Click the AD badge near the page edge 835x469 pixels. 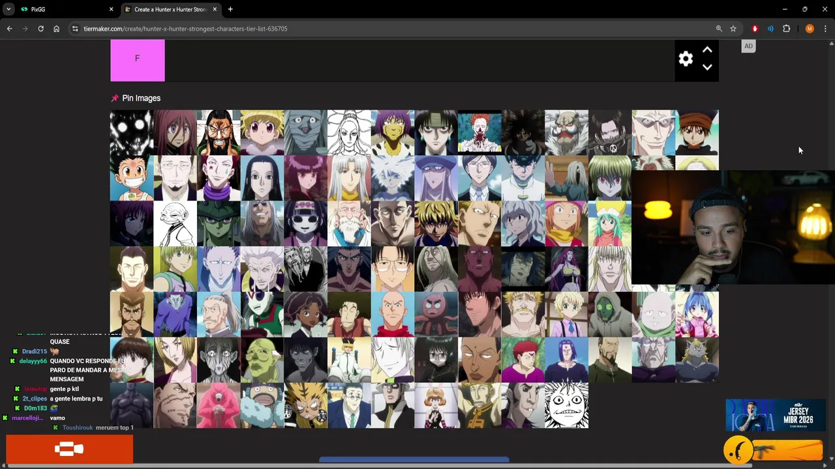coord(748,46)
